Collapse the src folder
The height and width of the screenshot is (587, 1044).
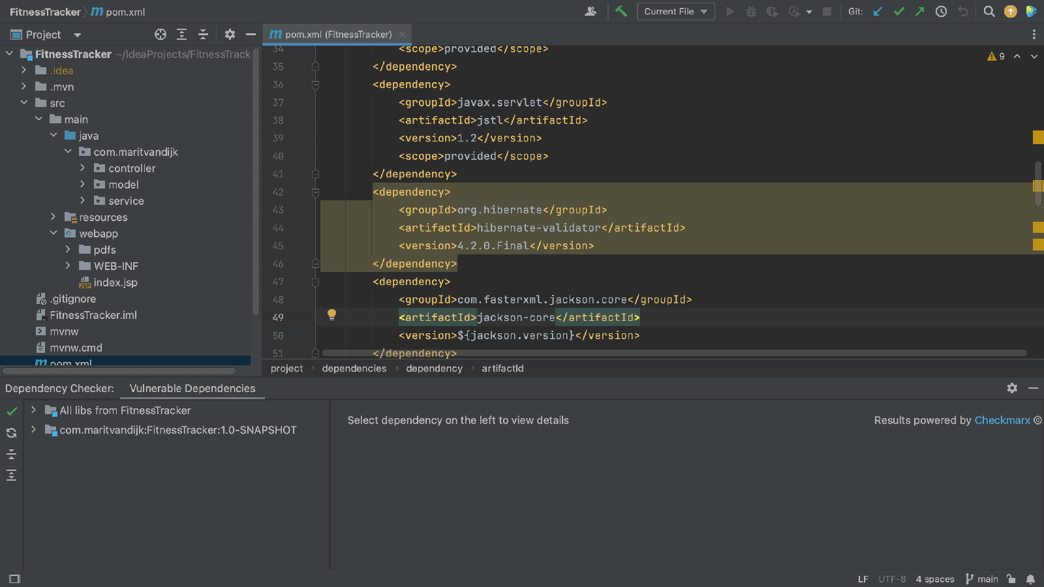pos(24,102)
